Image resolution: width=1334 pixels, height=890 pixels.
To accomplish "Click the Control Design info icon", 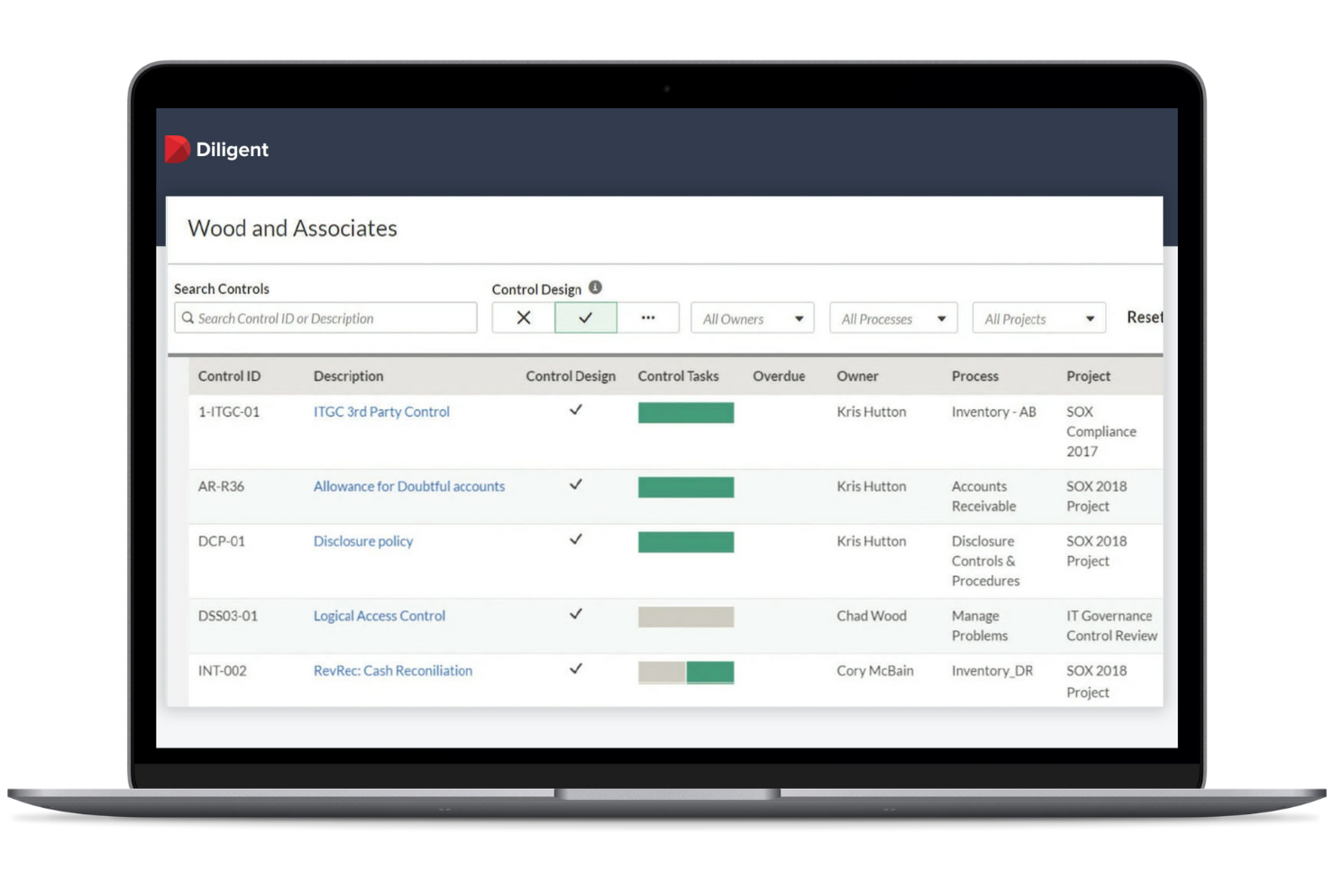I will tap(595, 287).
